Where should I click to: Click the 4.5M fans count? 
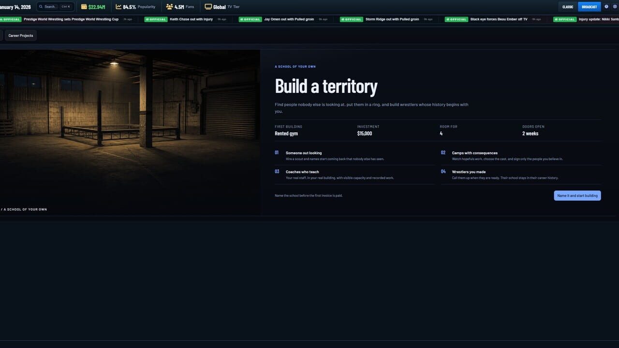pyautogui.click(x=179, y=7)
